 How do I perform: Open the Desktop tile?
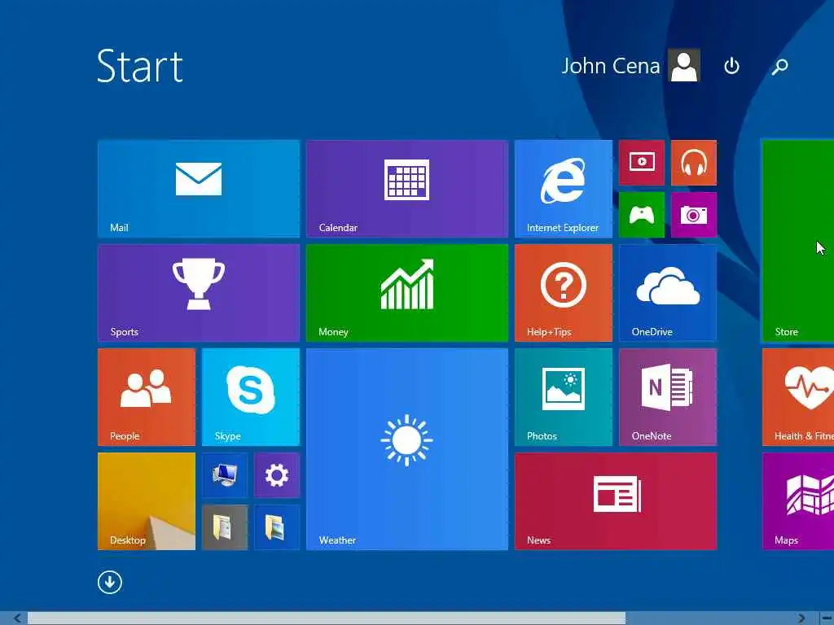tap(147, 501)
